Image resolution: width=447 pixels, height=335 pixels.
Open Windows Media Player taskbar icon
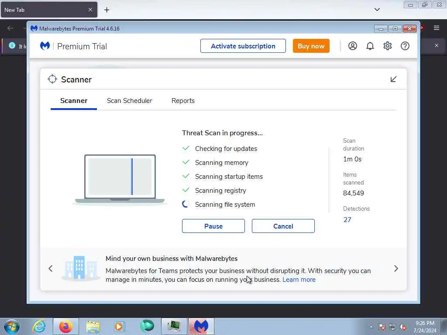click(x=119, y=327)
